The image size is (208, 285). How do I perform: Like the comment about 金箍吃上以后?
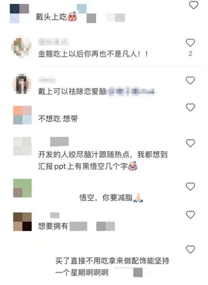(x=190, y=43)
